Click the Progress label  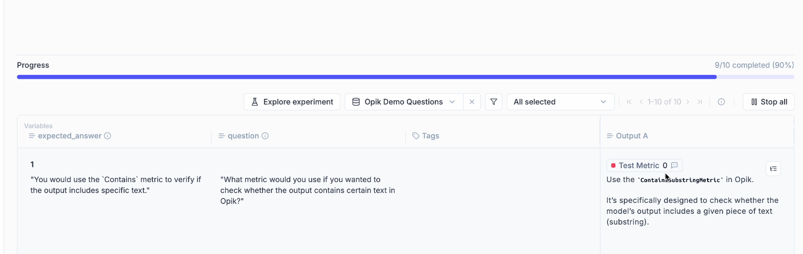[x=33, y=65]
